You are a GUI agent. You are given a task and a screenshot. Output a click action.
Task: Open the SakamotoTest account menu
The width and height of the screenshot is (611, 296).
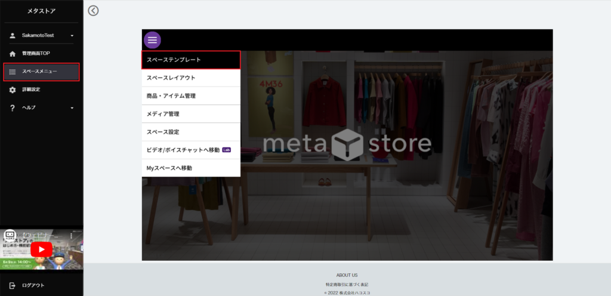[41, 35]
